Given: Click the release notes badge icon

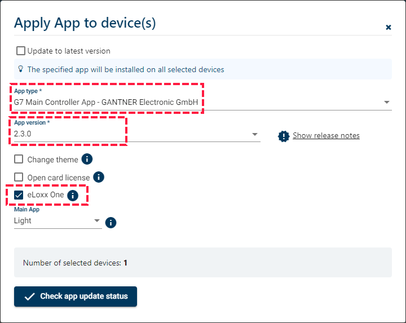Looking at the screenshot, I should coord(284,136).
